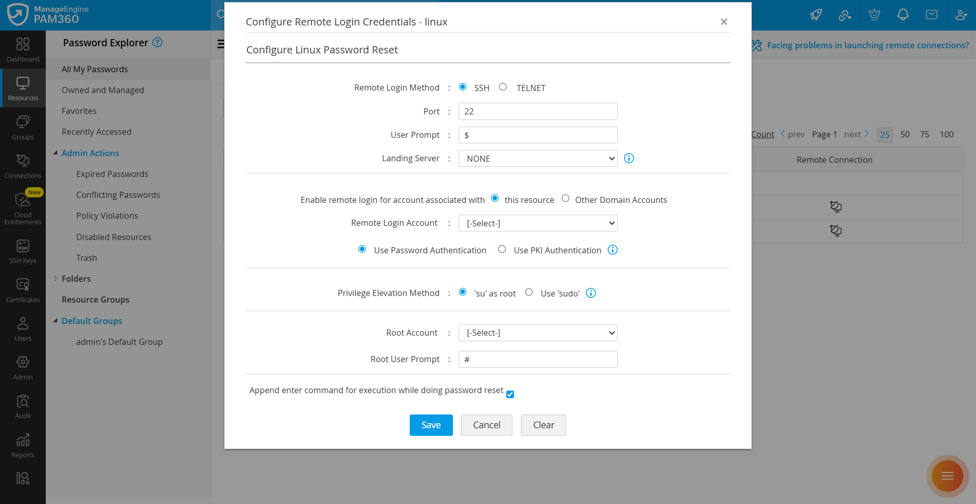
Task: Save the Linux password reset configuration
Action: [431, 425]
